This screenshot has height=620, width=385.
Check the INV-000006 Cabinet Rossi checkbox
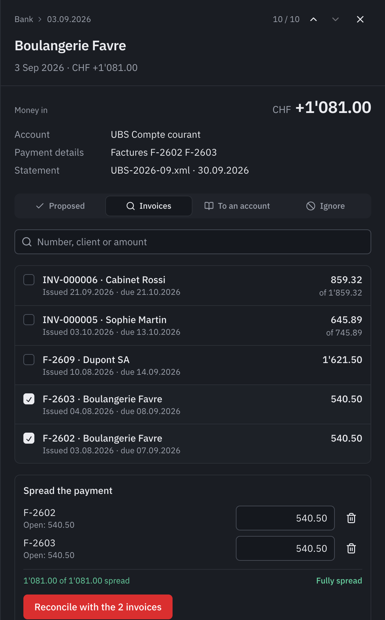[x=29, y=280]
